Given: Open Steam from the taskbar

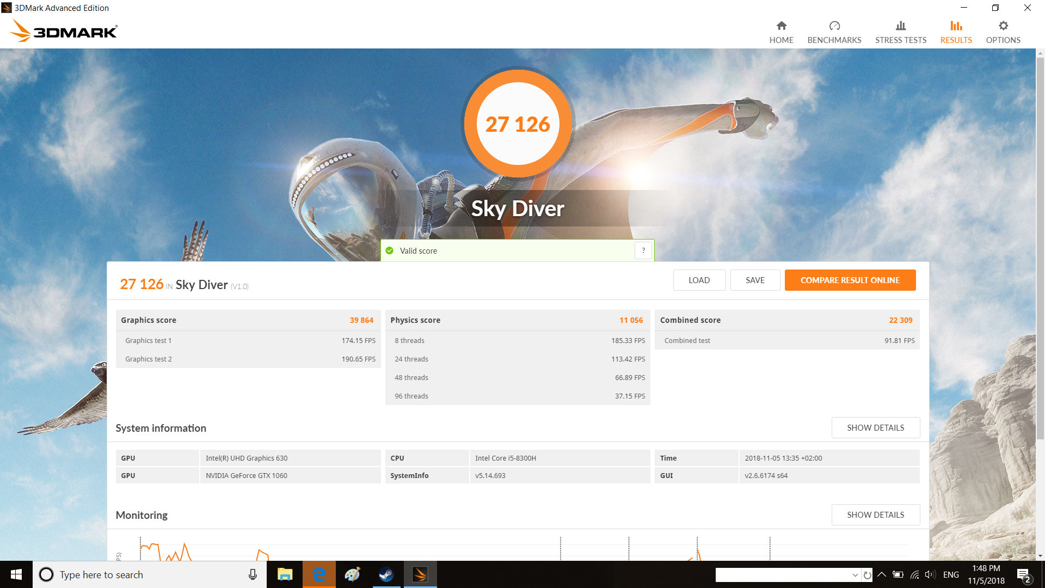Looking at the screenshot, I should 386,574.
